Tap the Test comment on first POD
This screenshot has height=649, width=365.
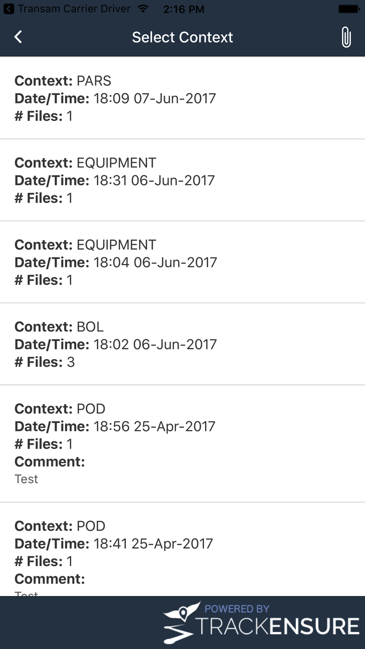26,479
